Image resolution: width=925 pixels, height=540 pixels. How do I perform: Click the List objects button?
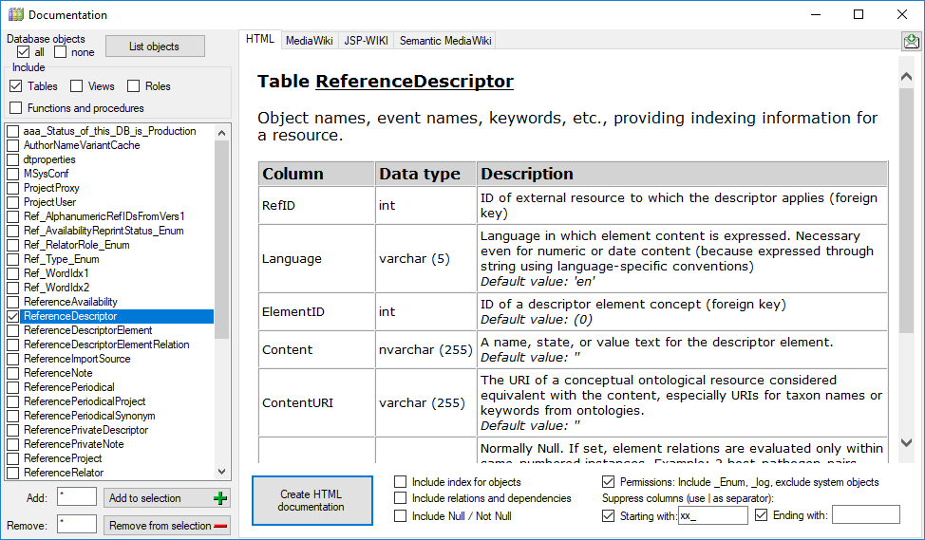pos(155,47)
